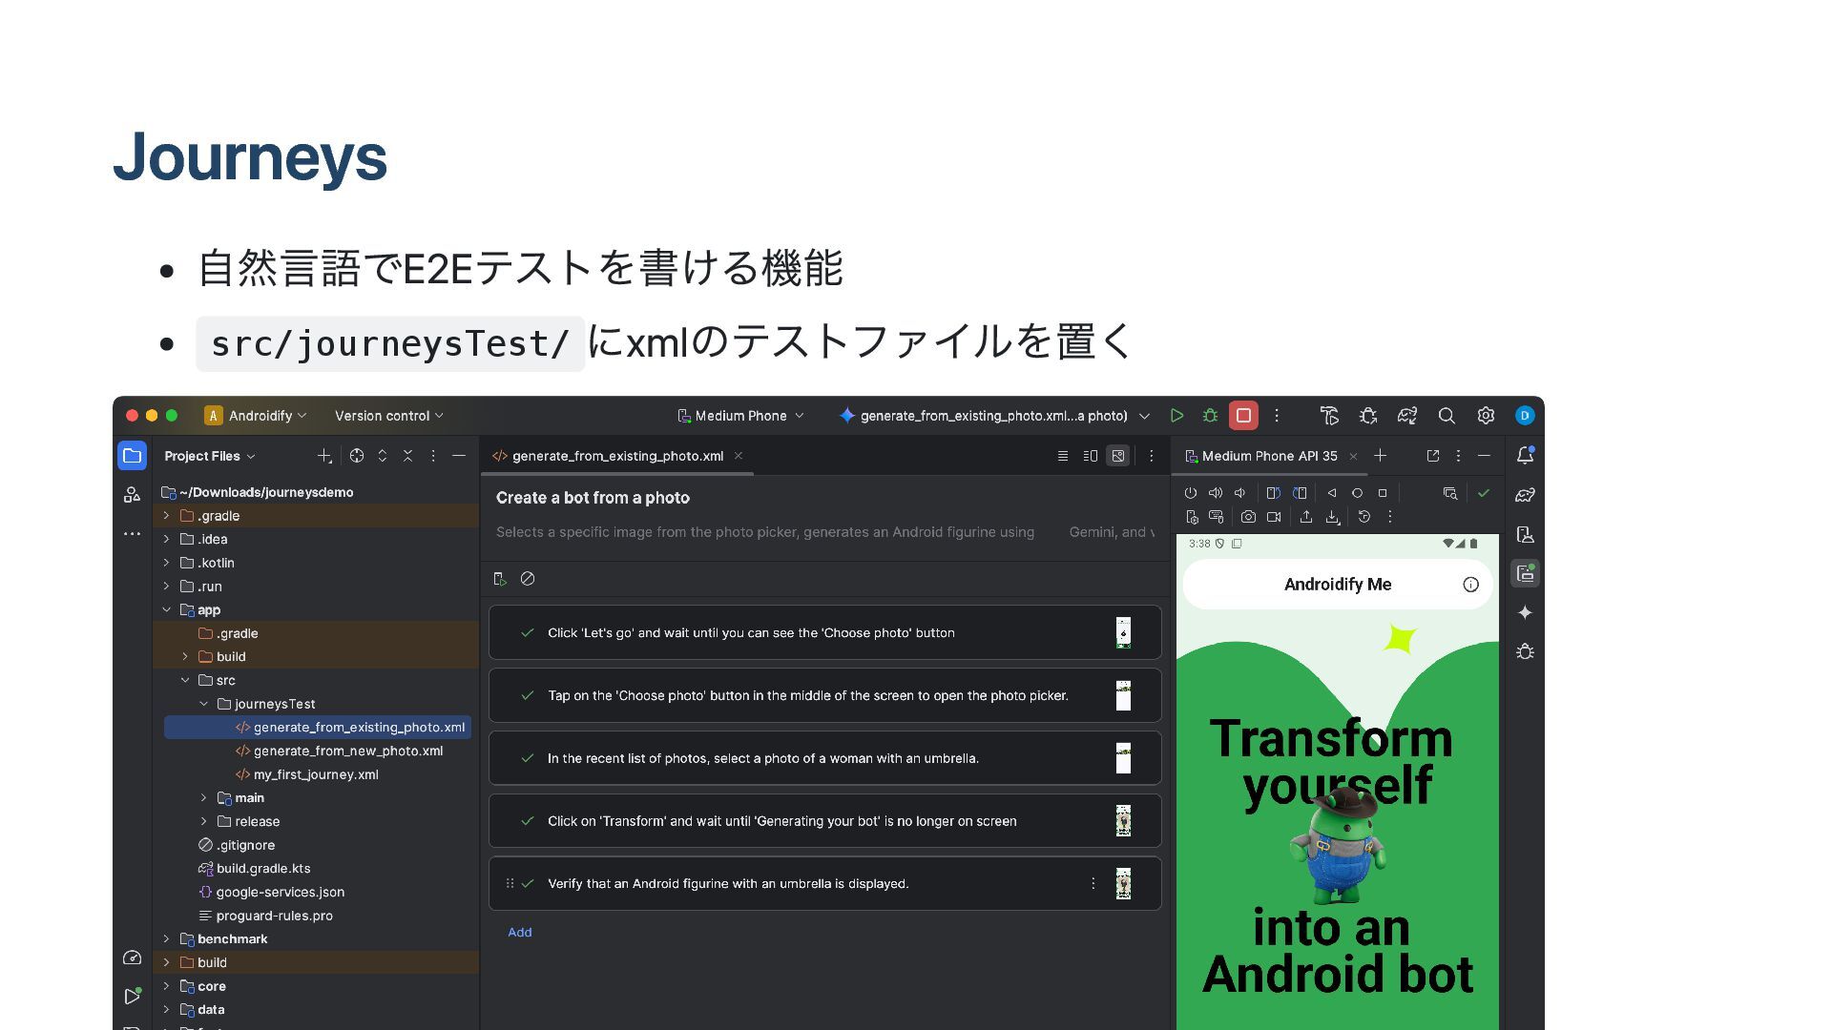Start emulator screen recording video icon
The width and height of the screenshot is (1832, 1030).
pos(1274,517)
